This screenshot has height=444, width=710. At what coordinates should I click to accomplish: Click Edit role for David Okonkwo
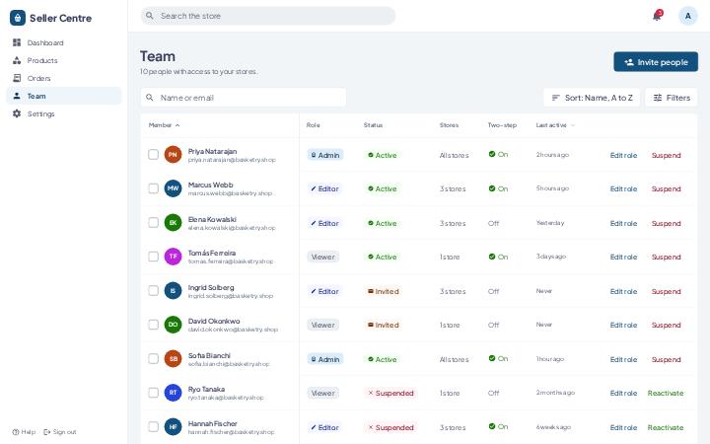(623, 325)
